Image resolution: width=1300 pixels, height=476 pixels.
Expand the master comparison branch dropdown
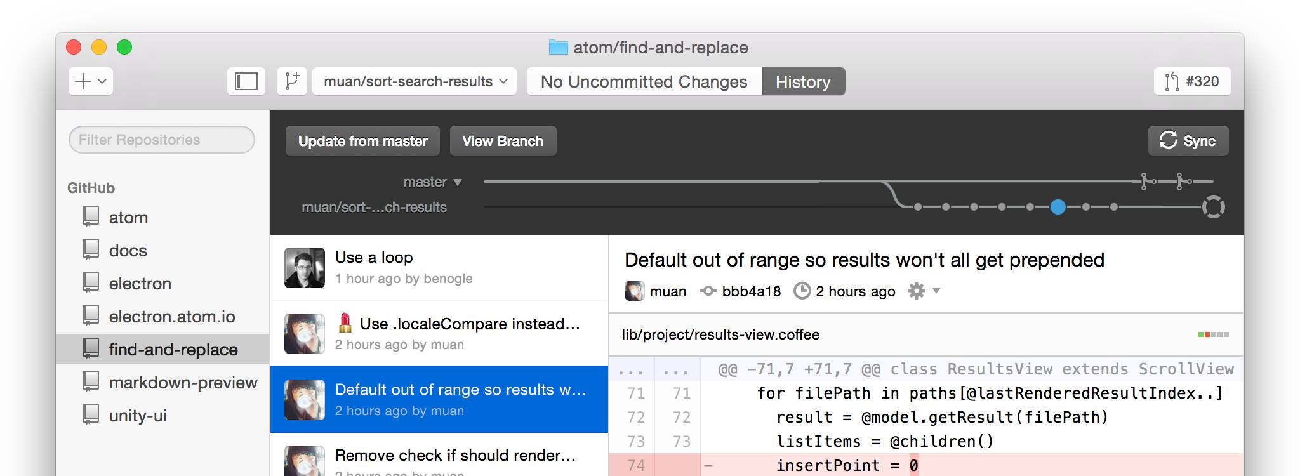click(457, 183)
